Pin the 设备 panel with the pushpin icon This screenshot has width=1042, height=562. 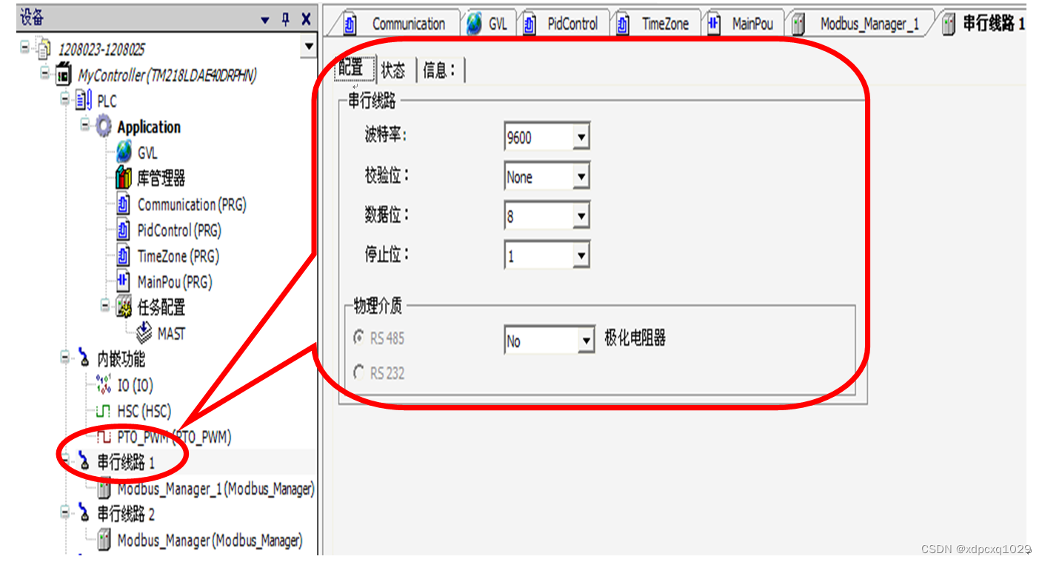[x=285, y=20]
